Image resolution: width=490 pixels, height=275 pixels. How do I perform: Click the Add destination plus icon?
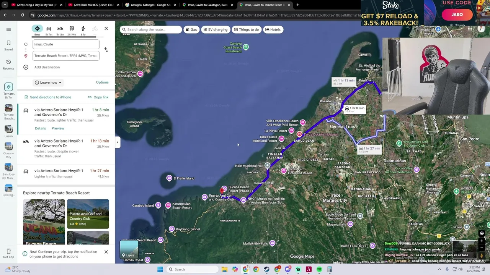(x=26, y=67)
